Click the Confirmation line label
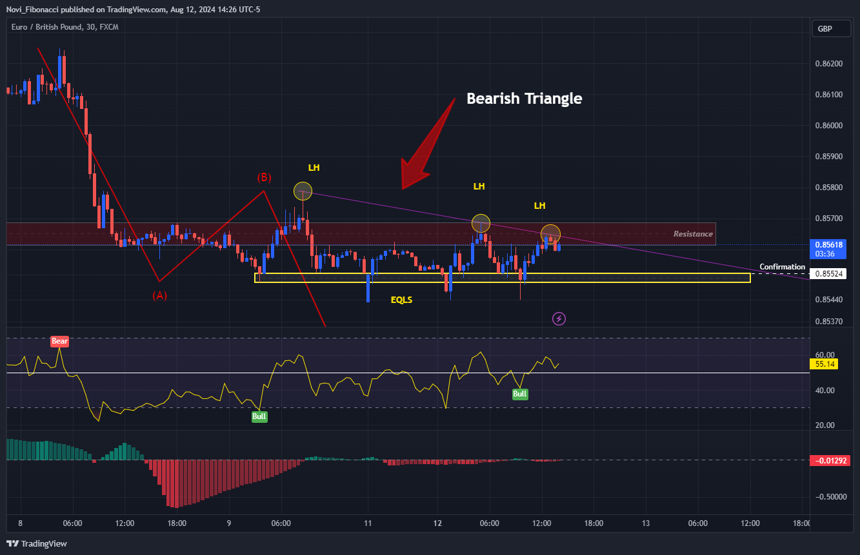This screenshot has width=860, height=555. (x=782, y=267)
